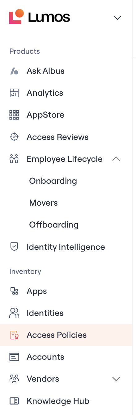The width and height of the screenshot is (136, 415).
Task: Click the Knowledge Hub book icon
Action: tap(14, 401)
